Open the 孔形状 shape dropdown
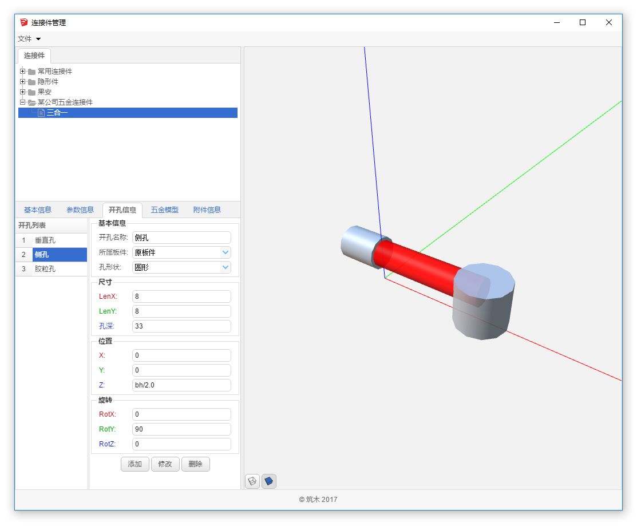 click(x=225, y=267)
